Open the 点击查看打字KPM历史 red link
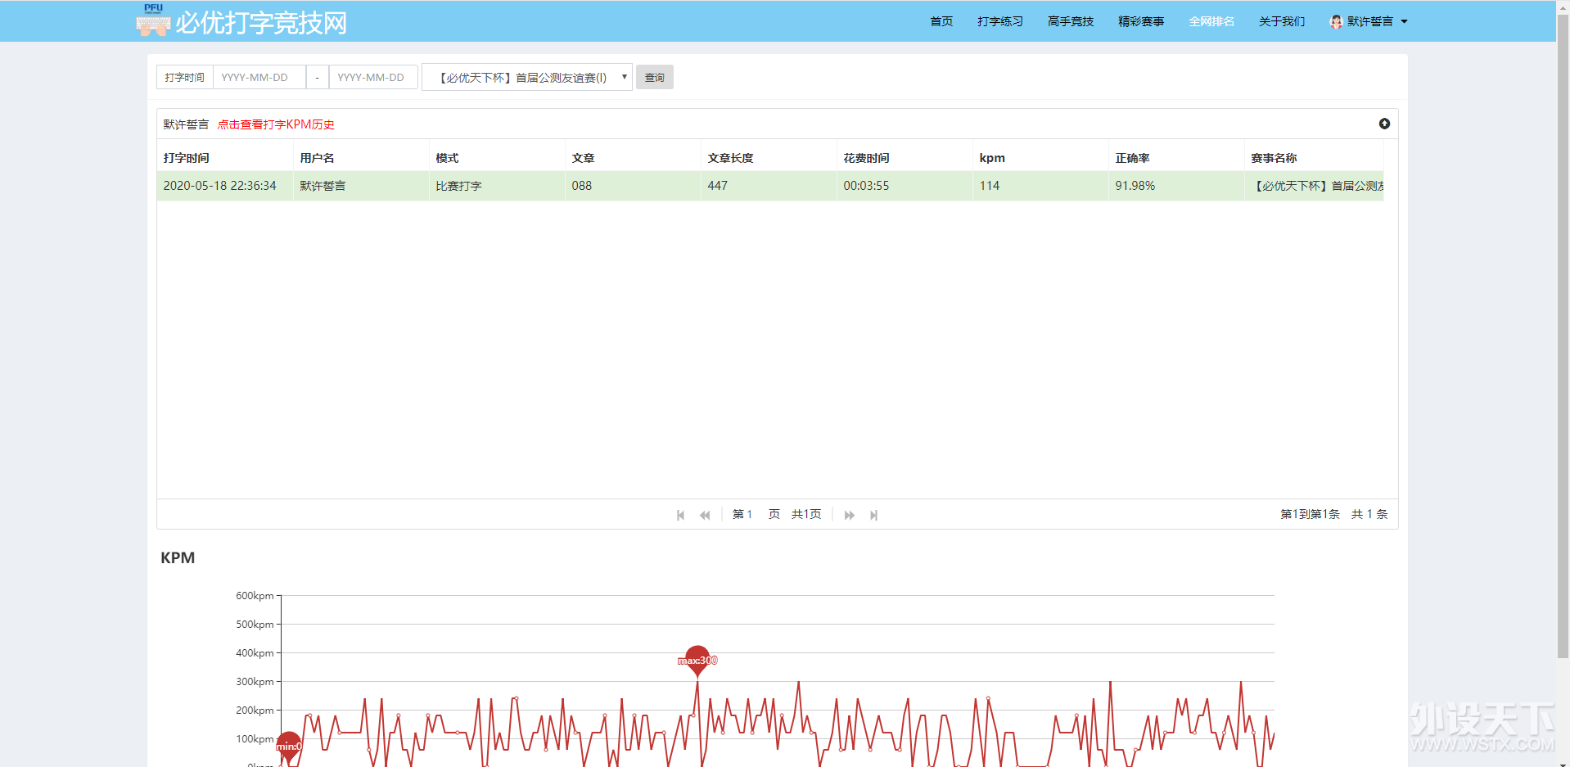 click(276, 124)
